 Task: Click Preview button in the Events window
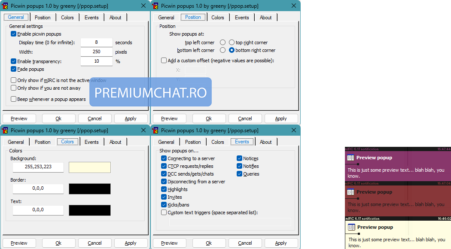coord(169,243)
